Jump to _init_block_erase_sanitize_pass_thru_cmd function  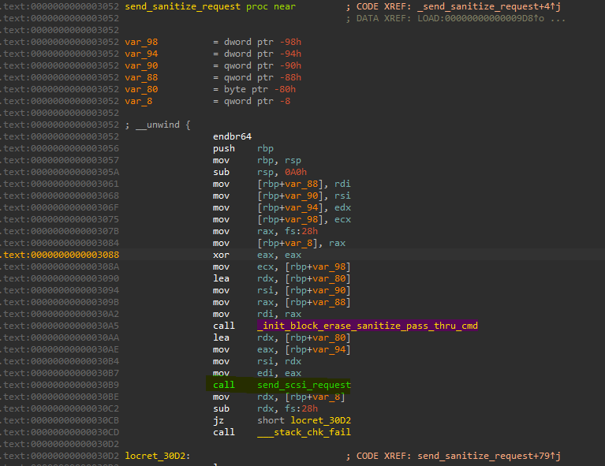[x=368, y=326]
